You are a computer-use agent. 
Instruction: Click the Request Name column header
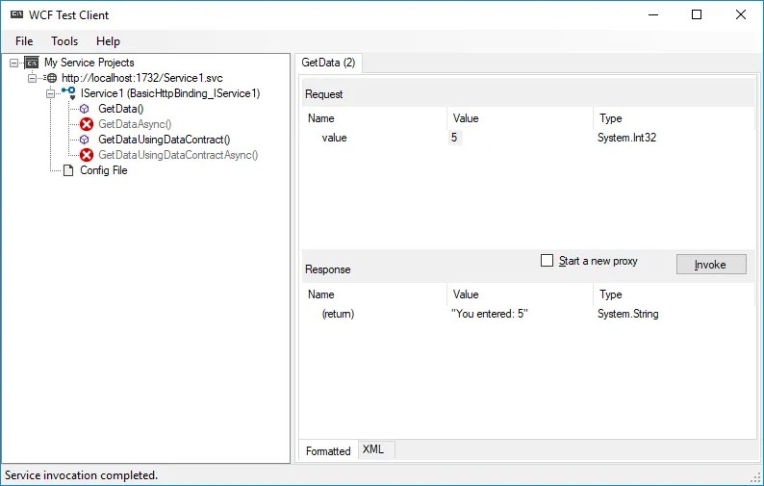(373, 118)
